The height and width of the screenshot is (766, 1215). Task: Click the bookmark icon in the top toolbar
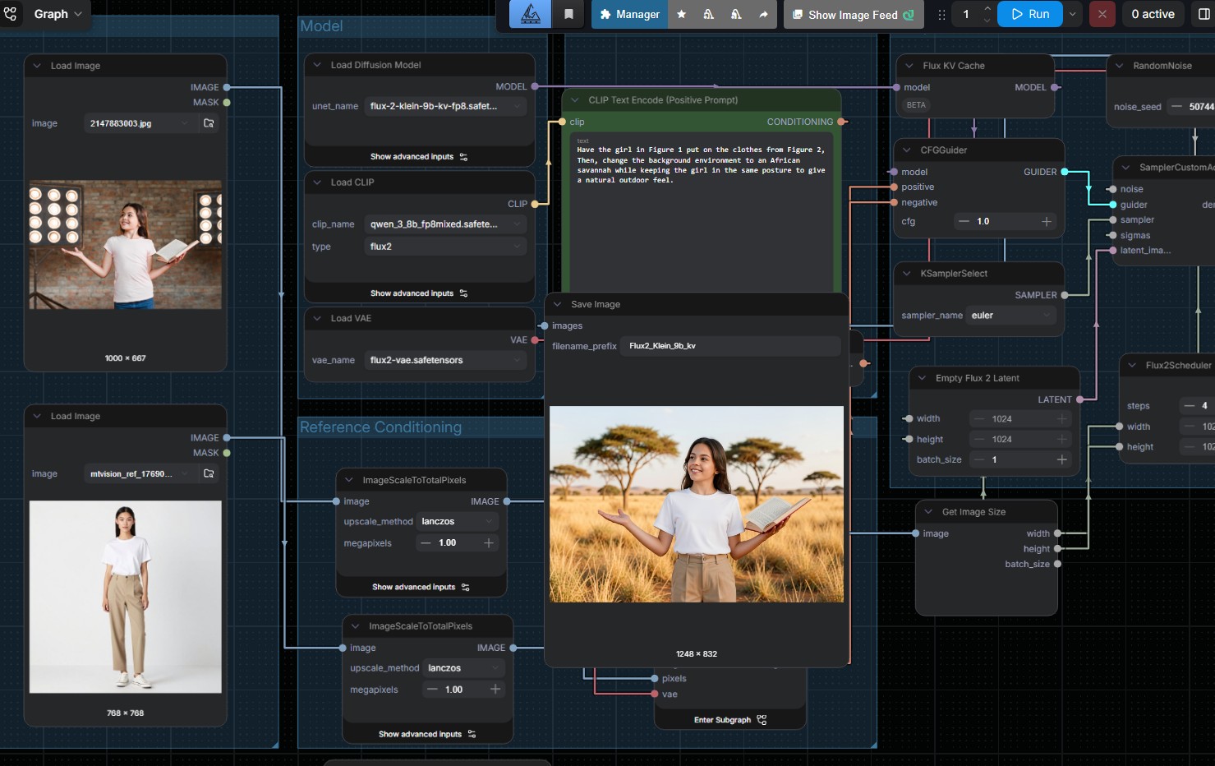coord(568,14)
